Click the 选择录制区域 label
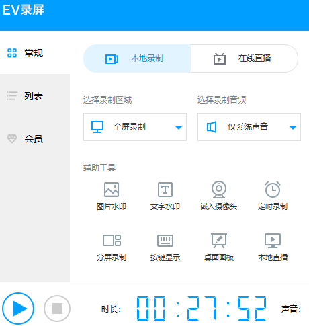309x326 pixels. pos(107,100)
